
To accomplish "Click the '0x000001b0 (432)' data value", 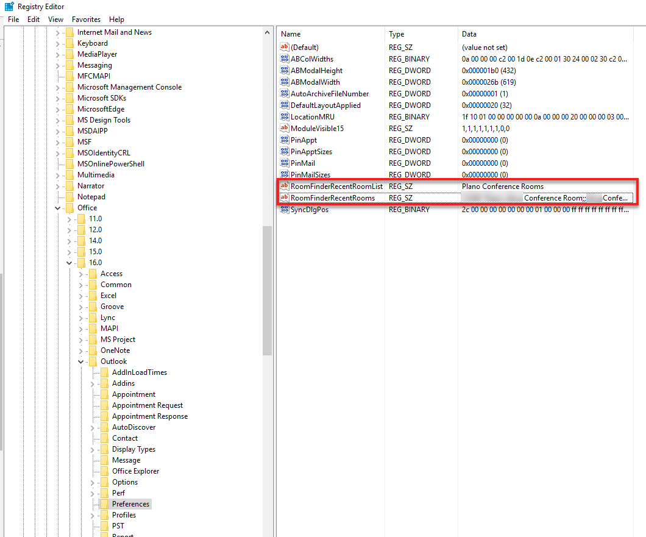I will pyautogui.click(x=489, y=71).
